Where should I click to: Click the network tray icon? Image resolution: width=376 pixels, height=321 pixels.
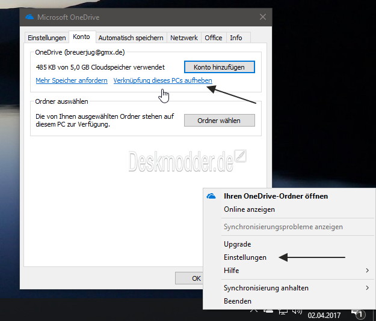[x=283, y=312]
